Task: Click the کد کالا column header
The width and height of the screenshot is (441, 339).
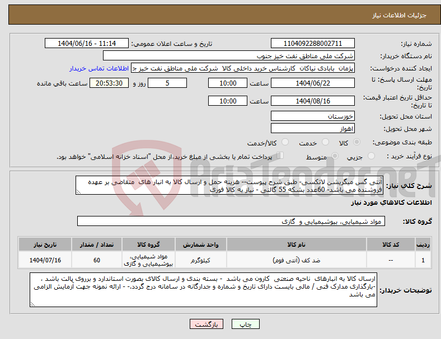Action: tap(391, 244)
